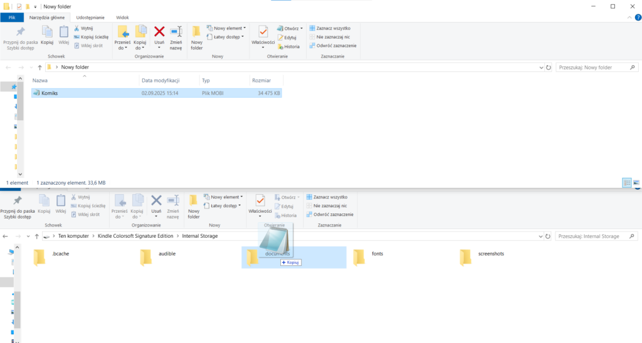Select the screenshots folder
Viewport: 642px width, 343px height.
point(482,257)
